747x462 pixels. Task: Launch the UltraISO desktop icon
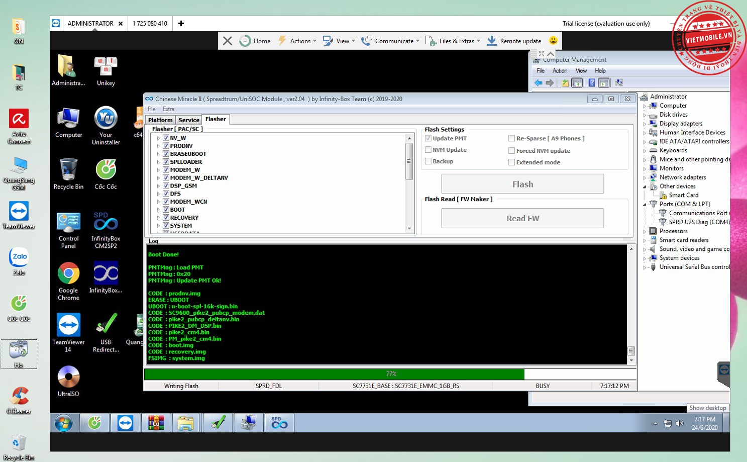(x=68, y=381)
